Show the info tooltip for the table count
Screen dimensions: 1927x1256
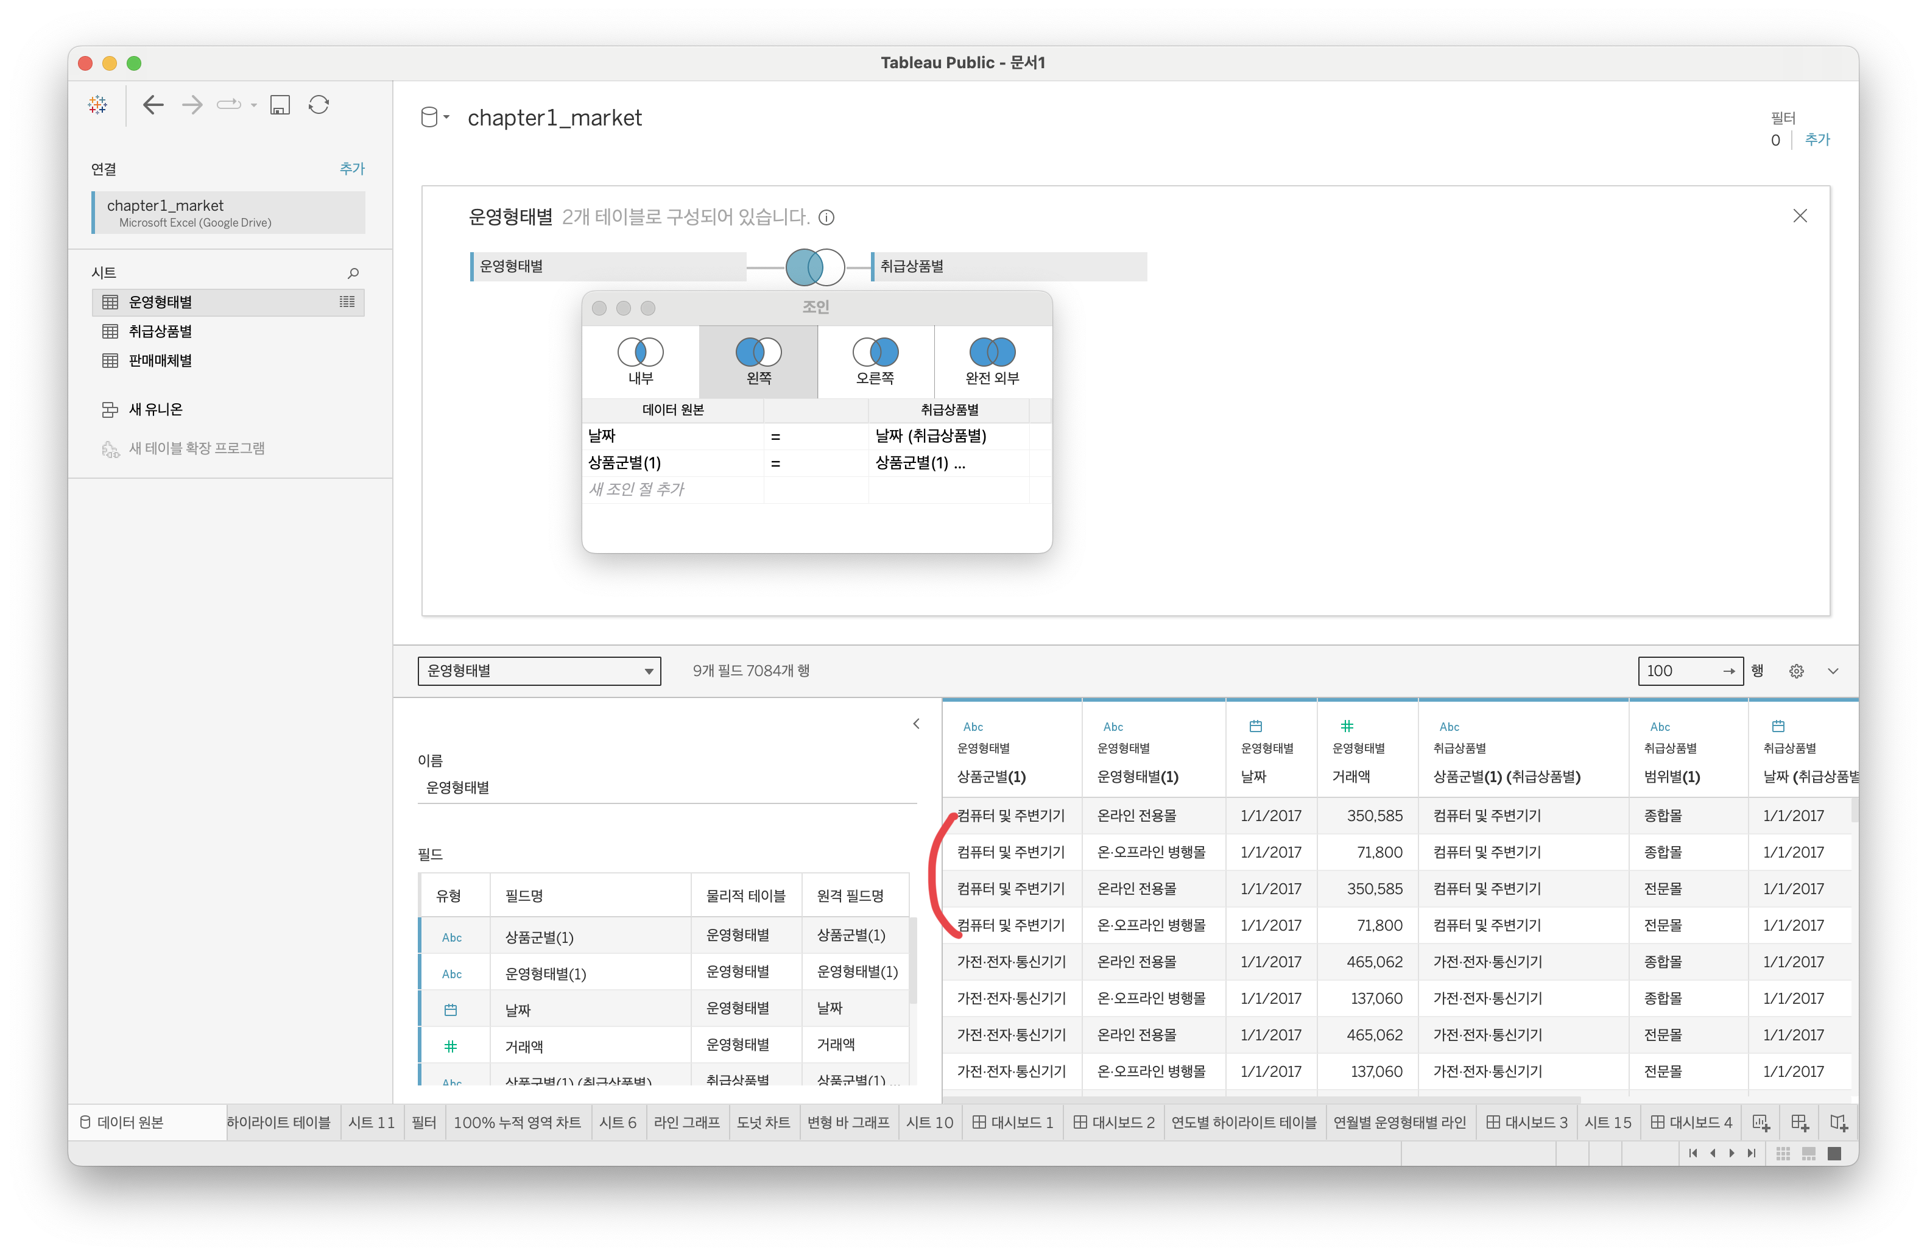[826, 217]
